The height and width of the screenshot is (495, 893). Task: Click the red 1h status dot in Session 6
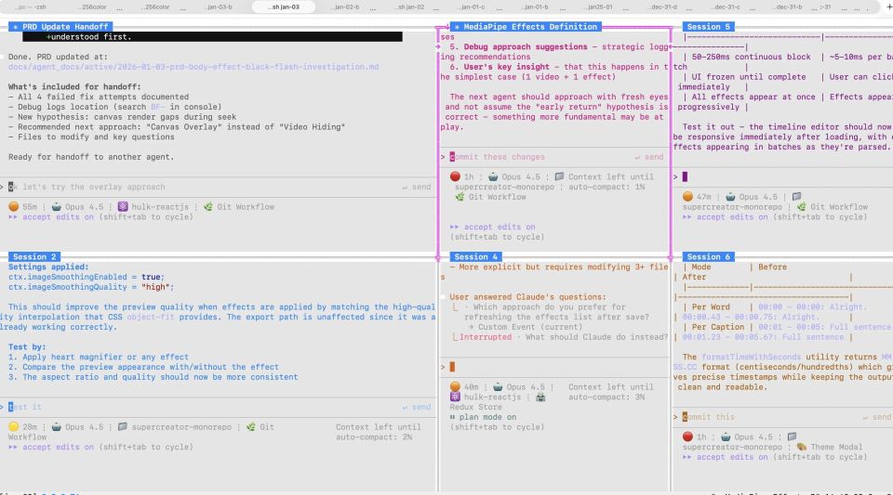[687, 437]
